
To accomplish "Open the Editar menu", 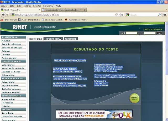I will coord(12,6).
